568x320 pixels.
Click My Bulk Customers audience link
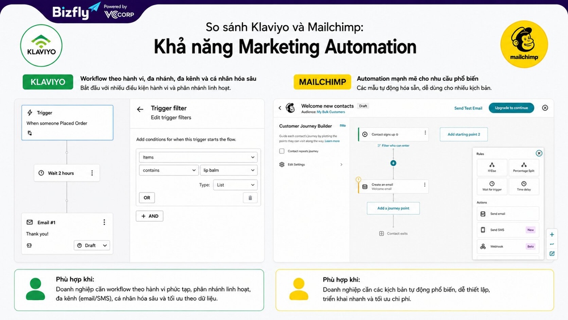pos(331,112)
